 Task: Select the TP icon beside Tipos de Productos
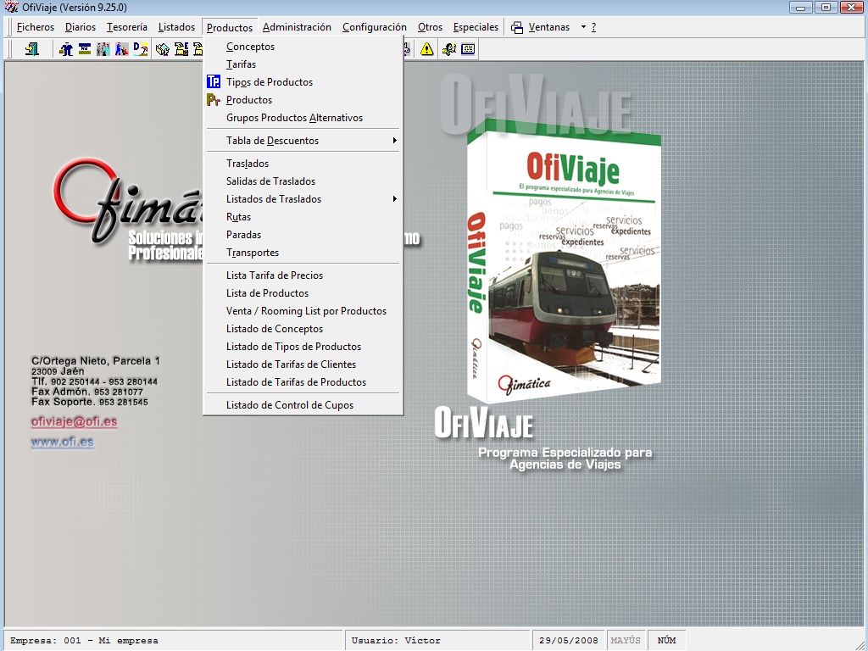pos(212,81)
